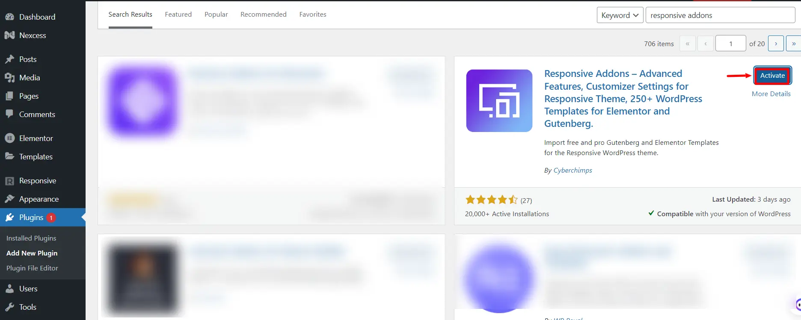This screenshot has width=801, height=320.
Task: Click the '(27)' ratings count
Action: 526,200
